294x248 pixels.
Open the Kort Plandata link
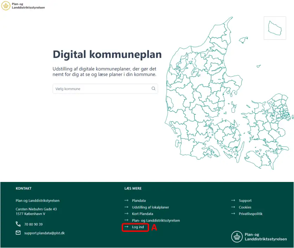coord(142,214)
